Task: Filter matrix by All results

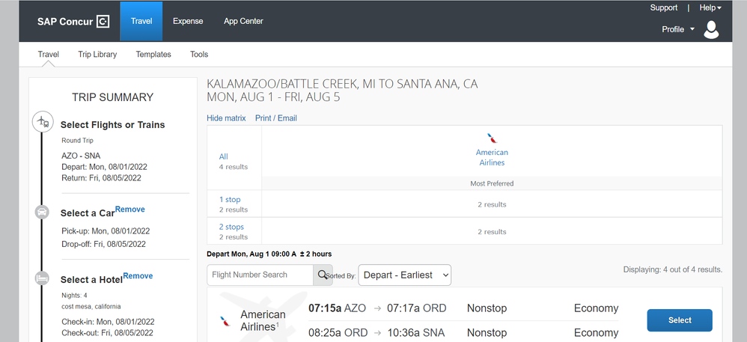Action: [224, 156]
